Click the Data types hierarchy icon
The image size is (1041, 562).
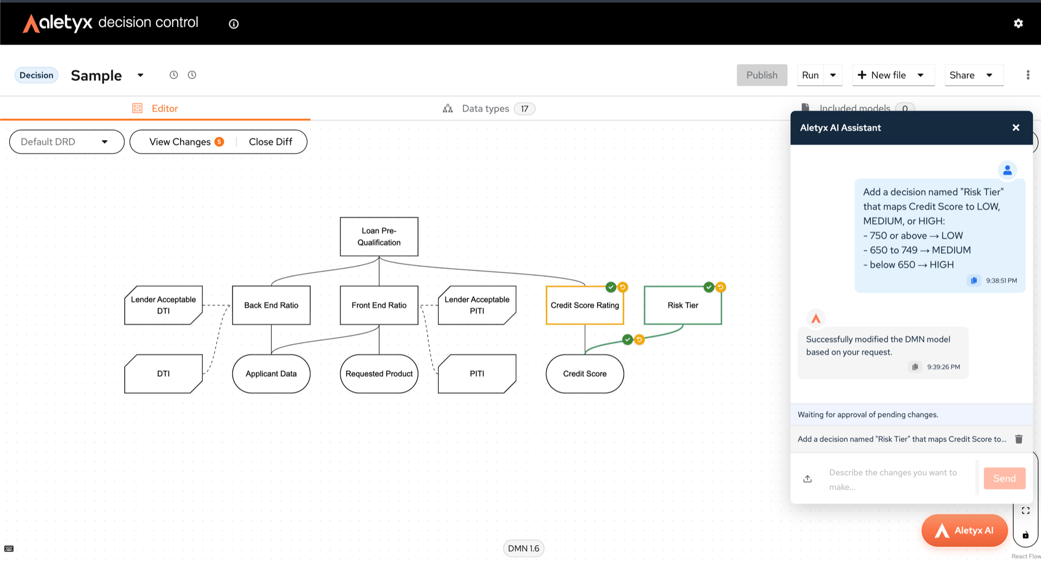pyautogui.click(x=448, y=108)
